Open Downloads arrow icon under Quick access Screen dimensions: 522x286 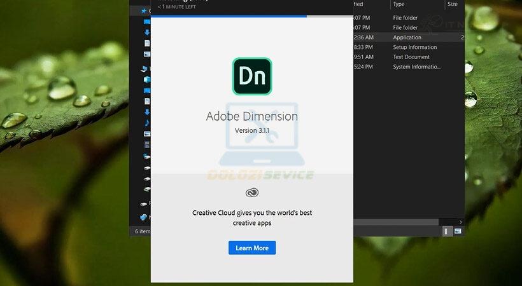[147, 32]
